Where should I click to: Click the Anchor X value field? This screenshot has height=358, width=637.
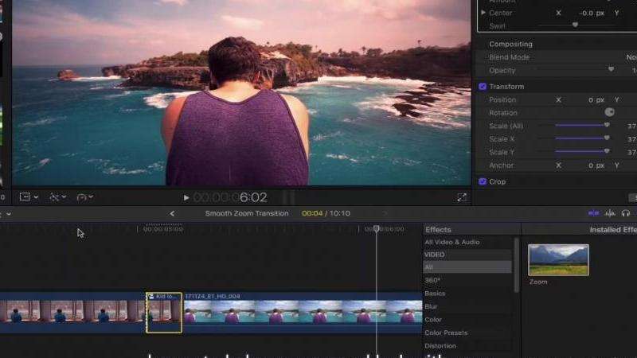(x=596, y=165)
